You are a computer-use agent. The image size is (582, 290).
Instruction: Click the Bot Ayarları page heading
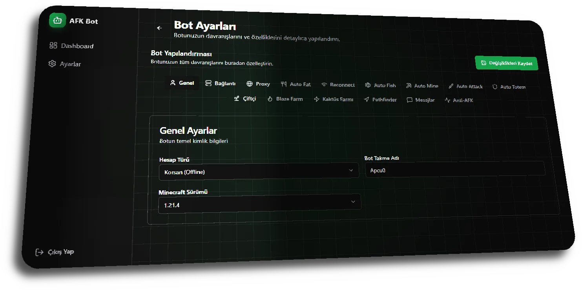205,26
